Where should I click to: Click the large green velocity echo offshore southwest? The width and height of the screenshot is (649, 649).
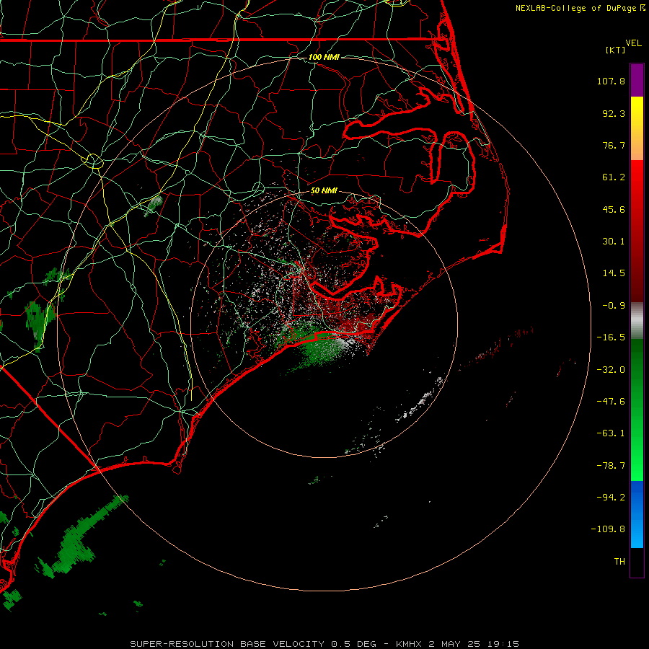tap(83, 536)
